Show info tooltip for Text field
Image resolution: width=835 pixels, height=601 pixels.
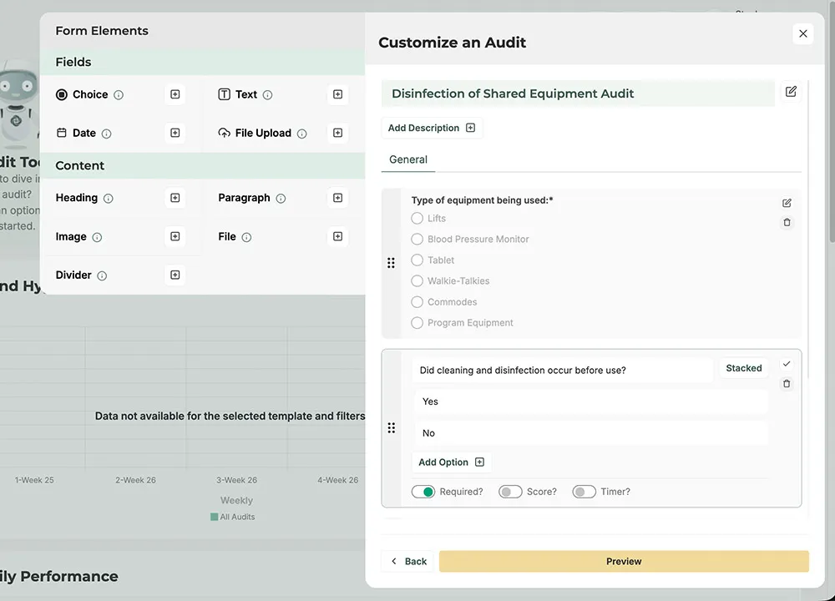[x=268, y=95]
